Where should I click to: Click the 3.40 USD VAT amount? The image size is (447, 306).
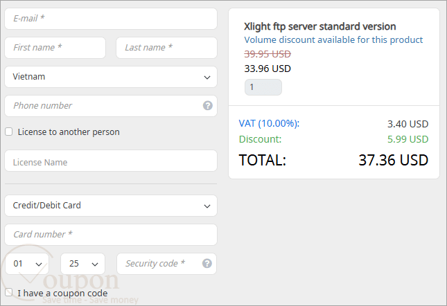pos(407,124)
